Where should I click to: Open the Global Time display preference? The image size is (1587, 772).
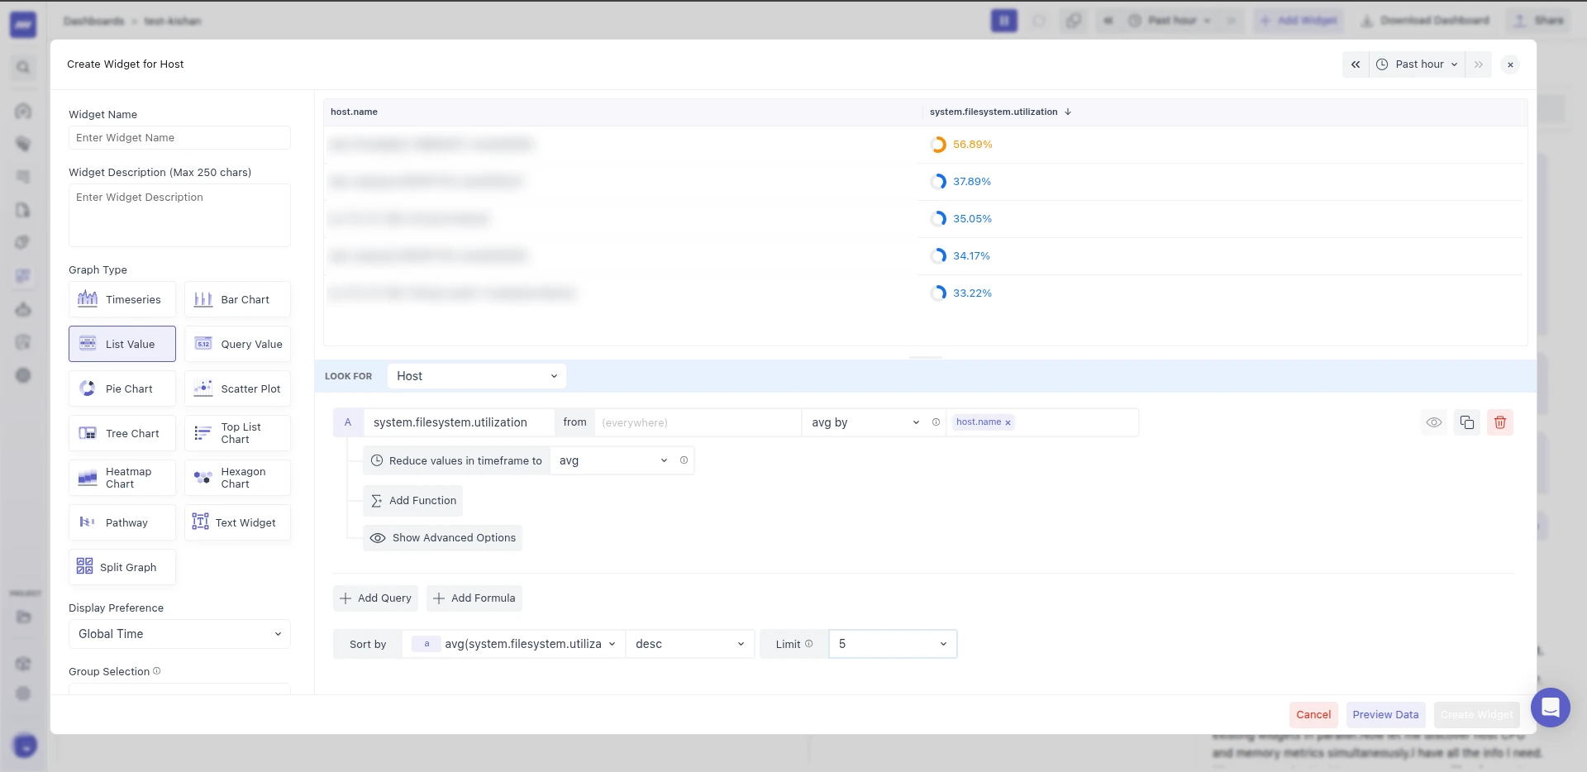[179, 634]
